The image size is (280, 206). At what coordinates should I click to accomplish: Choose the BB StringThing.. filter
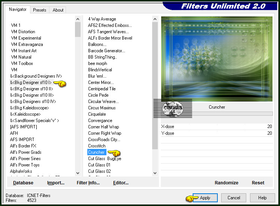click(x=102, y=57)
